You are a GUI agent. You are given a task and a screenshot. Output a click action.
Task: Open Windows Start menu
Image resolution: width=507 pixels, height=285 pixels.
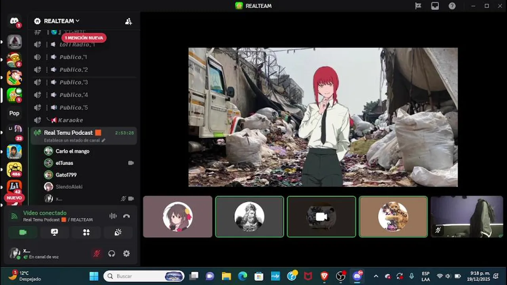pos(94,276)
